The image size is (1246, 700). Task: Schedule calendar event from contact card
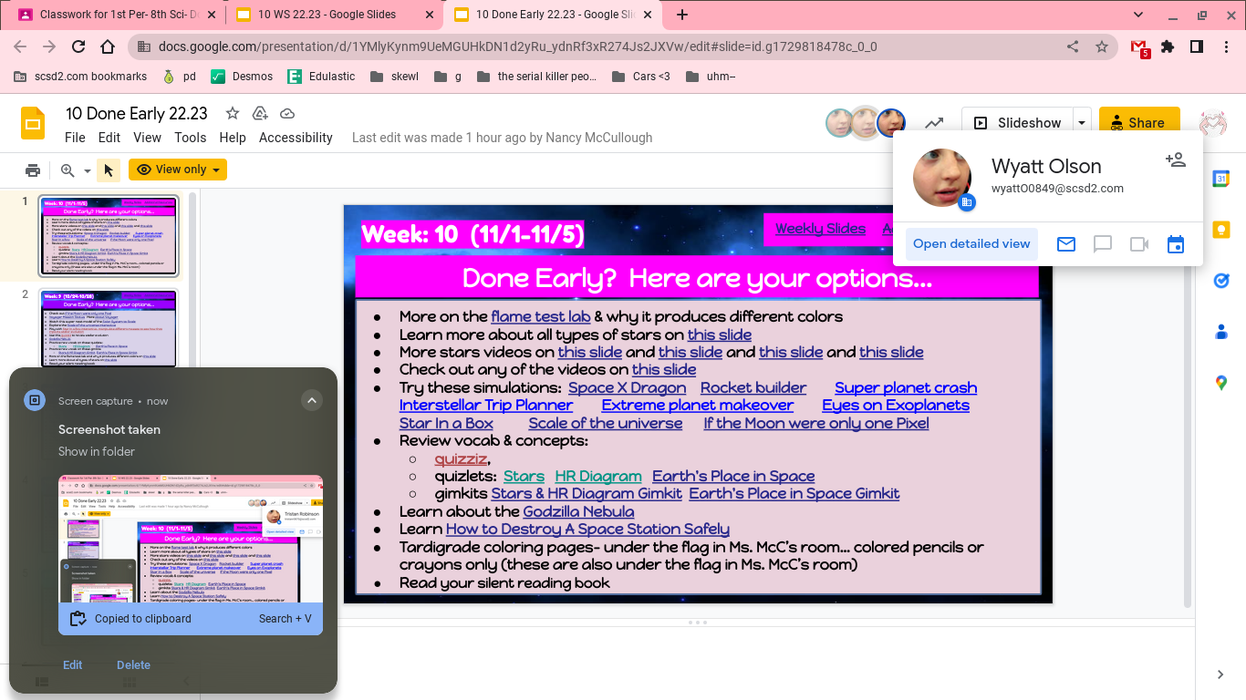[1176, 244]
